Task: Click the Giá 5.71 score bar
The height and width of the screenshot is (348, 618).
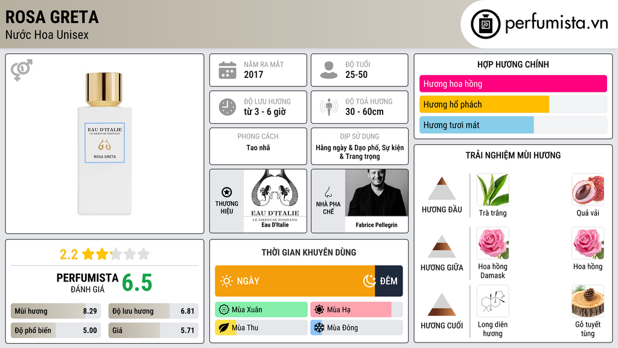Action: [x=153, y=330]
